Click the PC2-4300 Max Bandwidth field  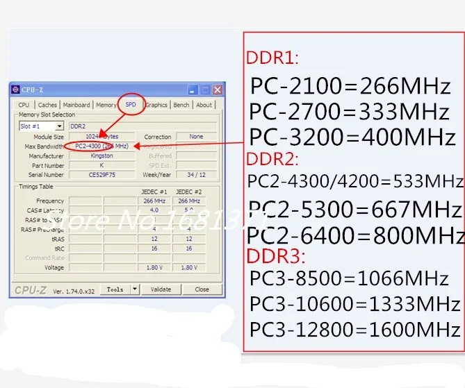[x=102, y=146]
